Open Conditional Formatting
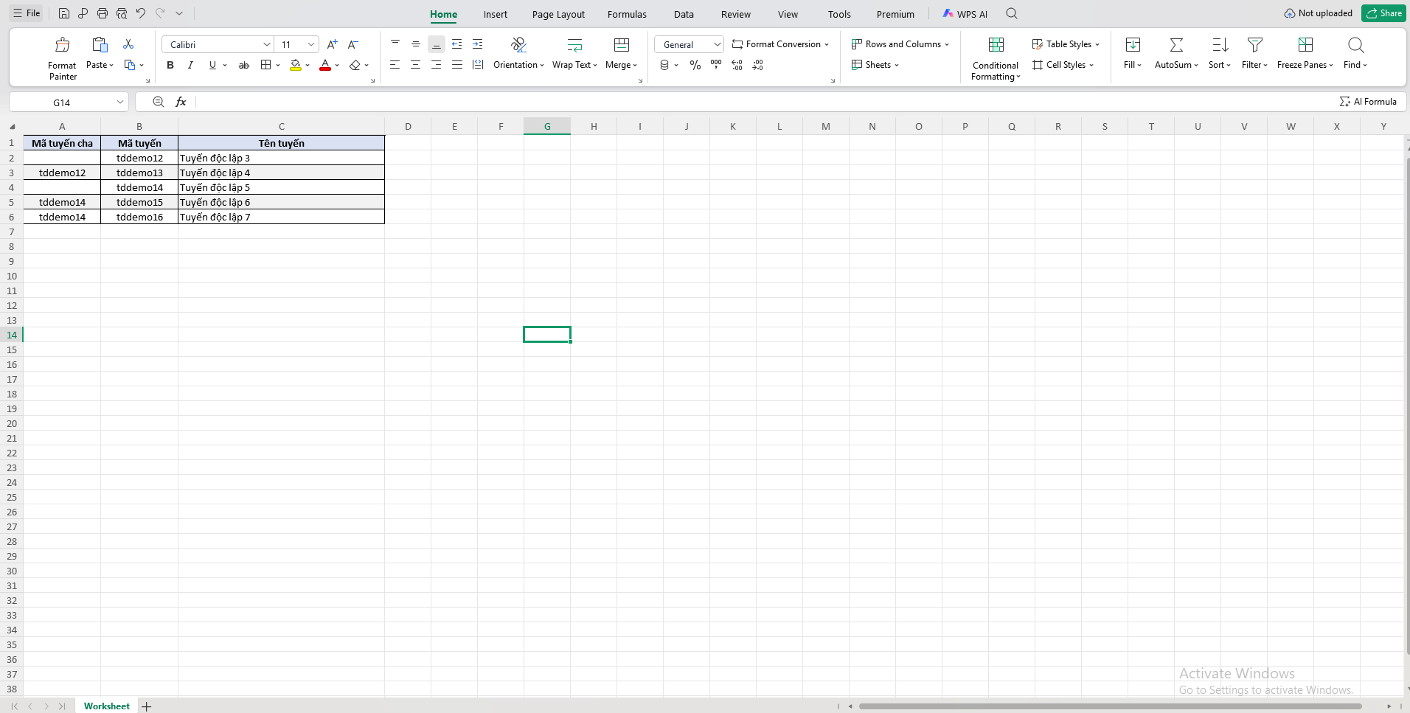This screenshot has height=713, width=1410. (996, 59)
